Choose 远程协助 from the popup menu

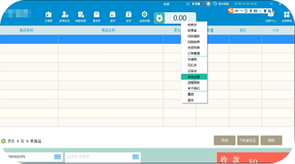[x=194, y=83]
